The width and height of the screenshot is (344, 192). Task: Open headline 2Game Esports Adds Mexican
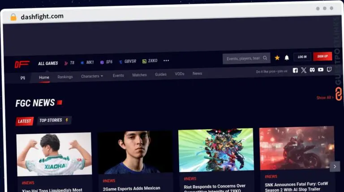(131, 188)
